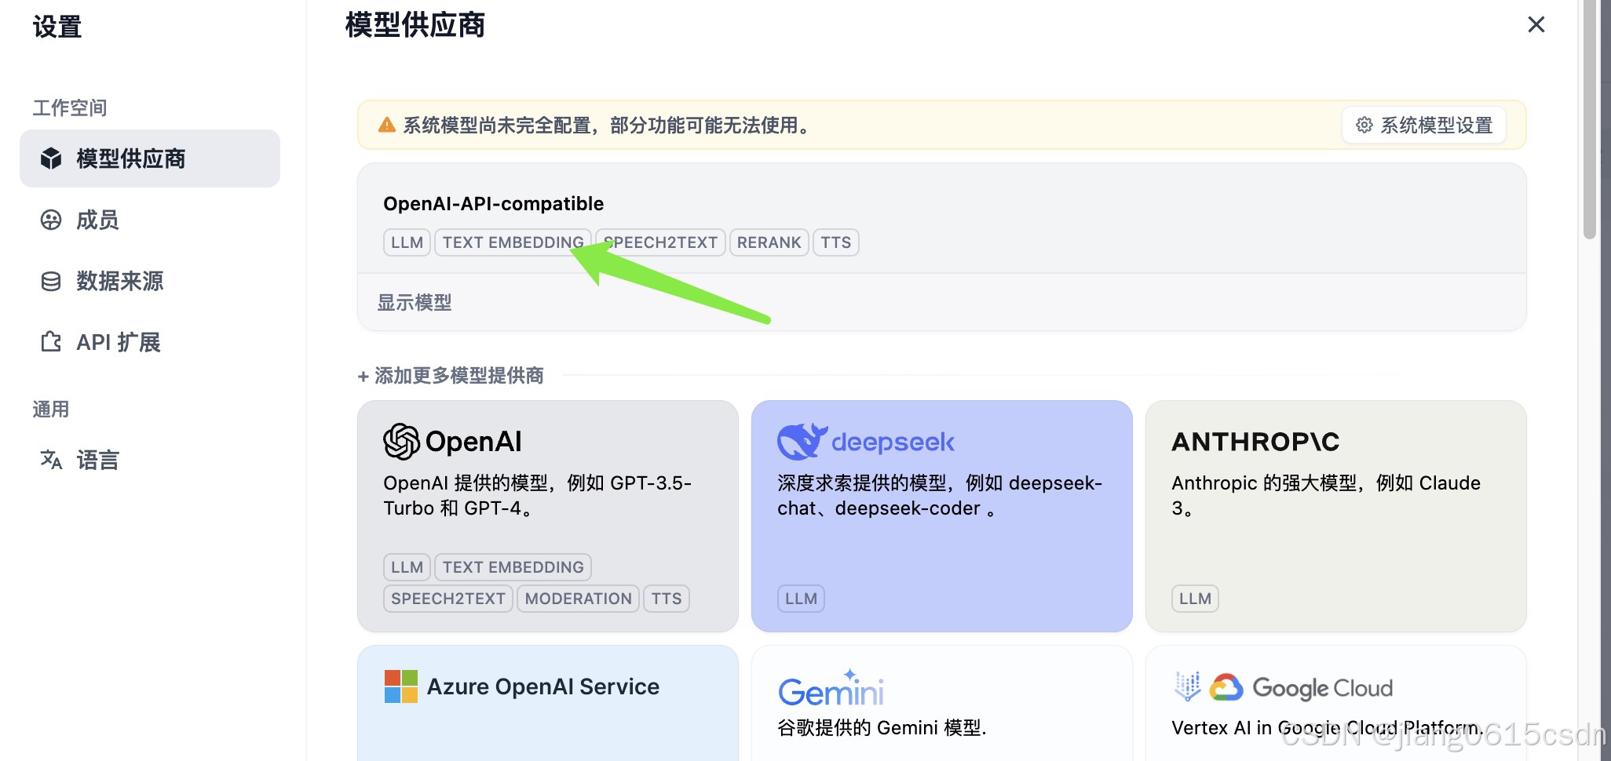Click the SPEECH2TEXT tag in OpenAI card
This screenshot has height=761, width=1611.
tap(448, 599)
